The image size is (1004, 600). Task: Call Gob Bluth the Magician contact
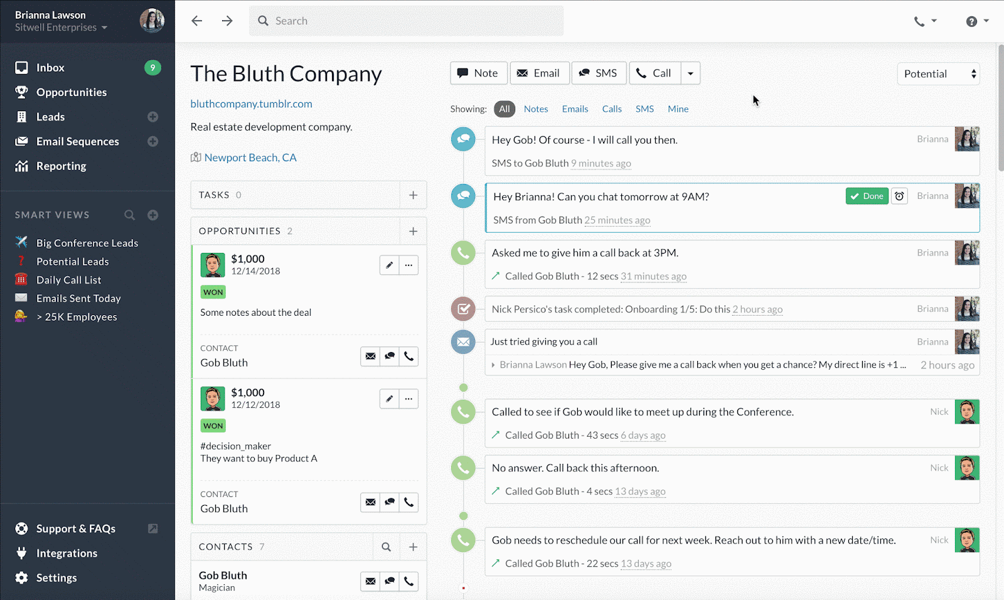tap(409, 581)
